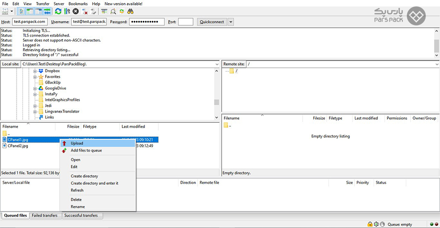Click into the Username field
Image resolution: width=440 pixels, height=228 pixels.
[x=89, y=22]
